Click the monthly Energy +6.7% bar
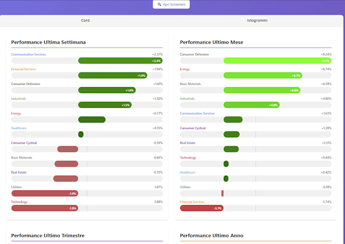 263,75
